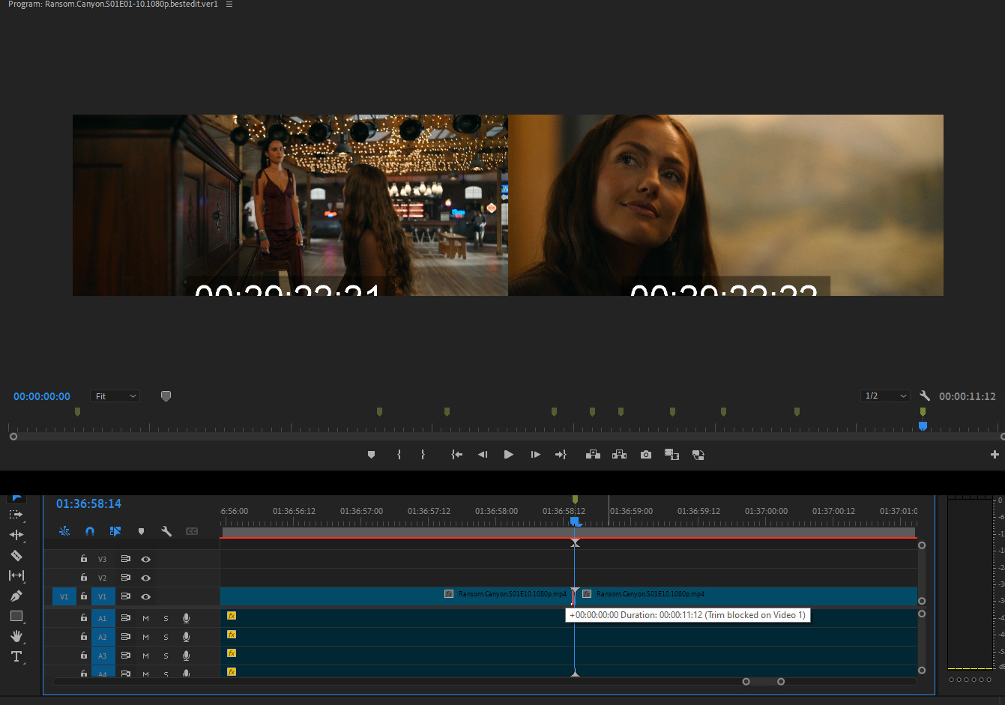Screen dimensions: 1005x705
Task: Select the Ripple Edit tool
Action: point(16,535)
